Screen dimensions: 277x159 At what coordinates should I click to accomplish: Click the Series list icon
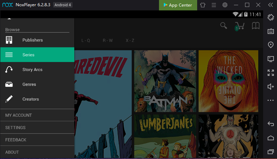(x=9, y=55)
